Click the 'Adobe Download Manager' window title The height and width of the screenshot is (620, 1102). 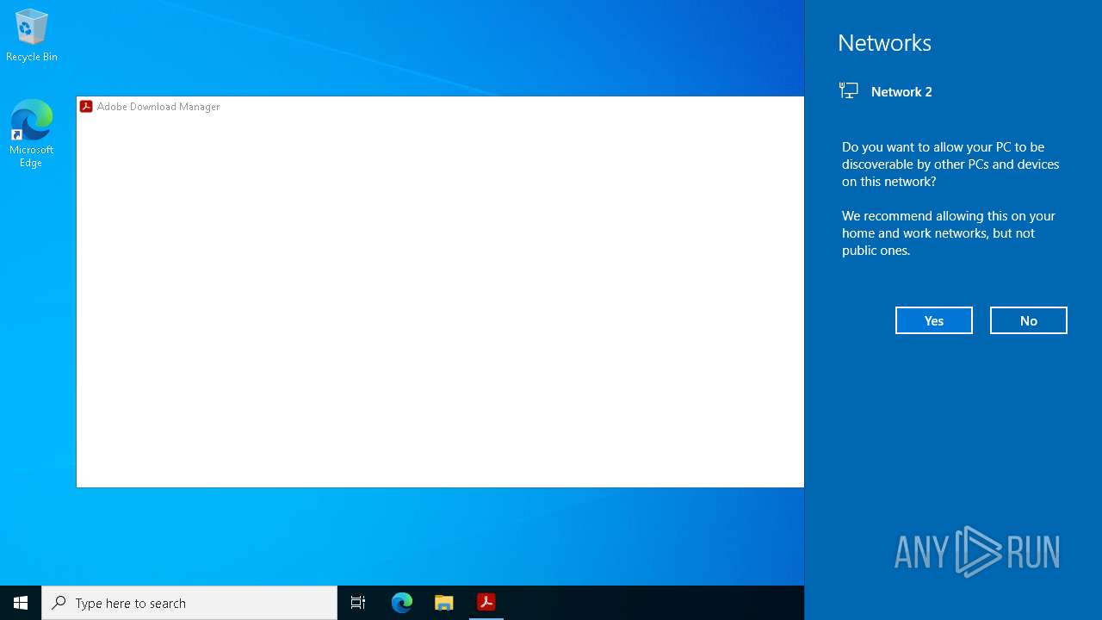pyautogui.click(x=158, y=107)
